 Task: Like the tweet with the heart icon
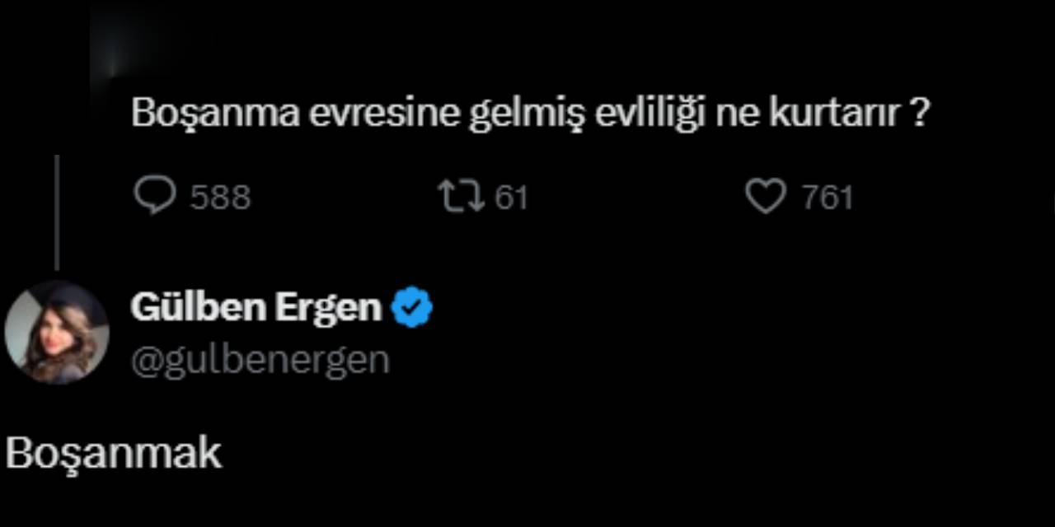click(766, 197)
